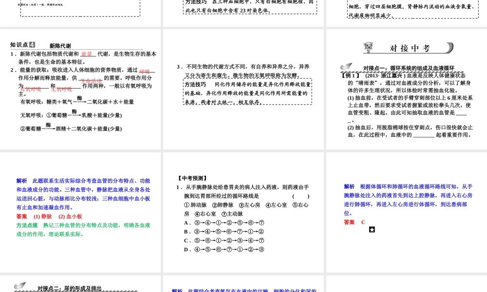Viewport: 487px width, 292px height.
Task: Choose option D ④→⑤→⑥→⑦→①→②→③
Action: (x=224, y=250)
